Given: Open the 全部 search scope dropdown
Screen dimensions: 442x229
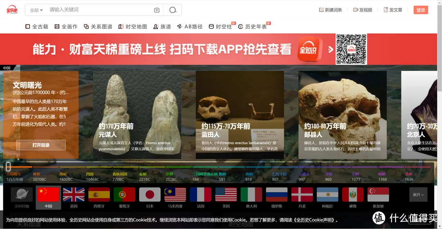Looking at the screenshot, I should [x=36, y=10].
